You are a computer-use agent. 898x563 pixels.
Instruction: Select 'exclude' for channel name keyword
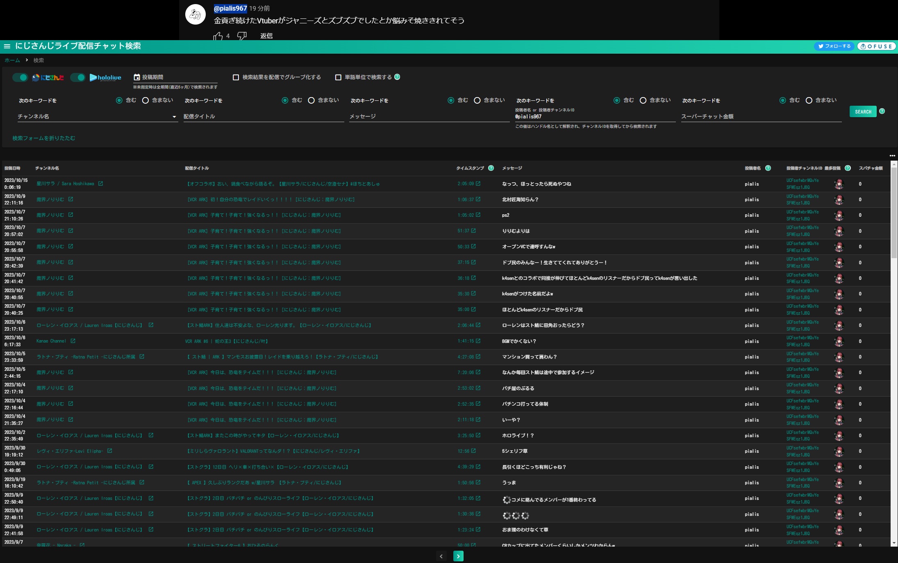coord(145,100)
